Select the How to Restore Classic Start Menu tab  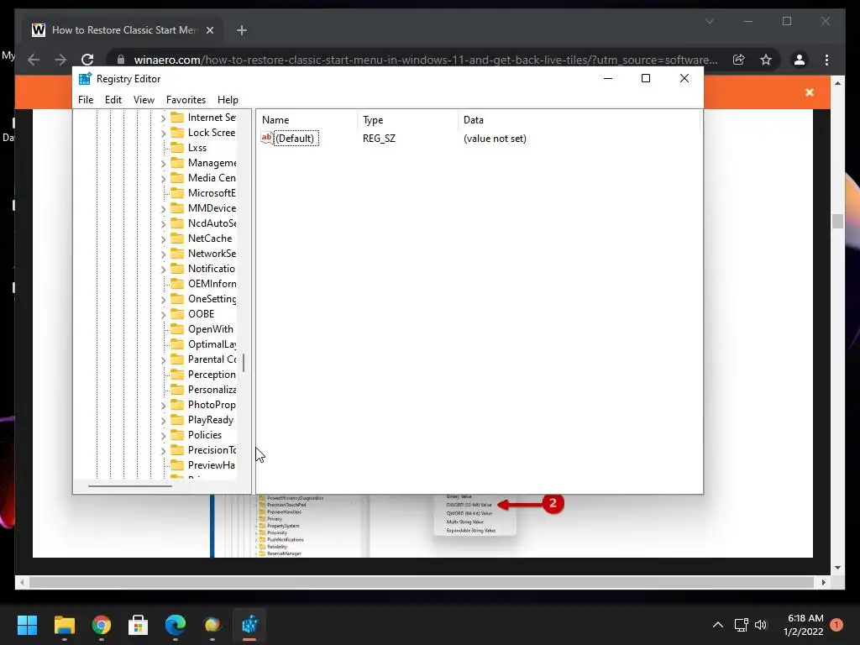pyautogui.click(x=124, y=30)
